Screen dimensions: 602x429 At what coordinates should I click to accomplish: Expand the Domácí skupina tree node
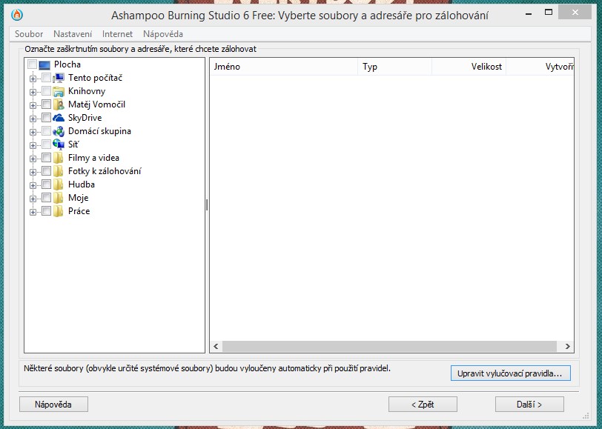pyautogui.click(x=33, y=132)
